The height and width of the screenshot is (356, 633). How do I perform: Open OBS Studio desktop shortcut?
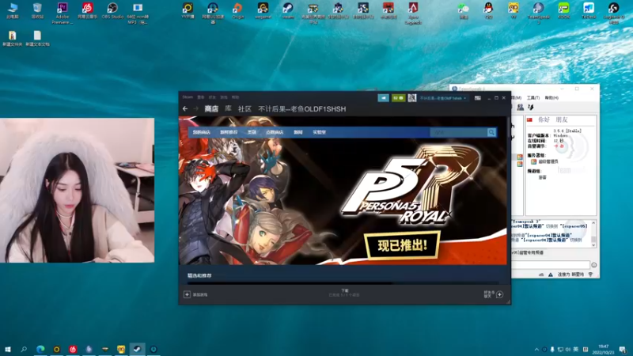pos(112,11)
